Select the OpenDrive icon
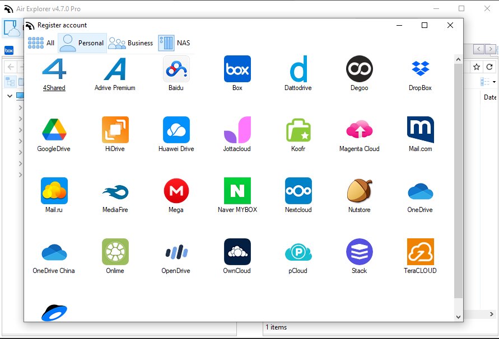This screenshot has height=339, width=499. click(x=176, y=252)
